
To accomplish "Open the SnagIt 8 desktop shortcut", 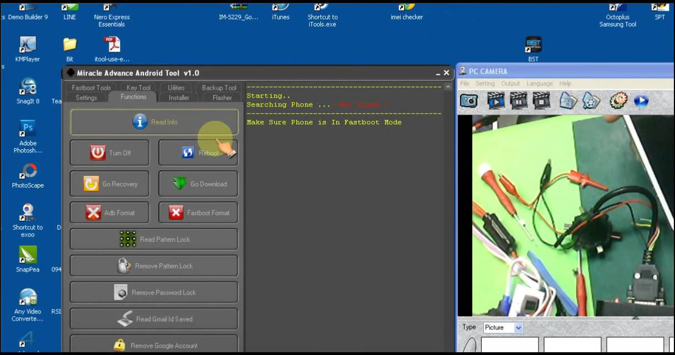I will point(28,91).
